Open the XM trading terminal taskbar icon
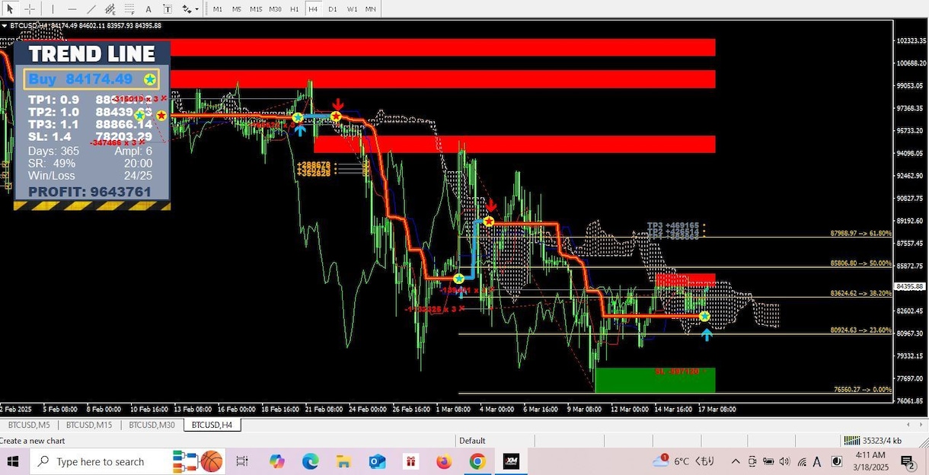The image size is (929, 475). coord(511,461)
